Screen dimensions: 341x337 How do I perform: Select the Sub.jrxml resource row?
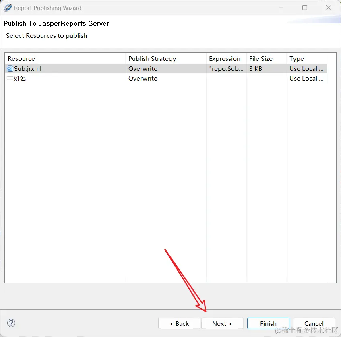tap(166, 69)
